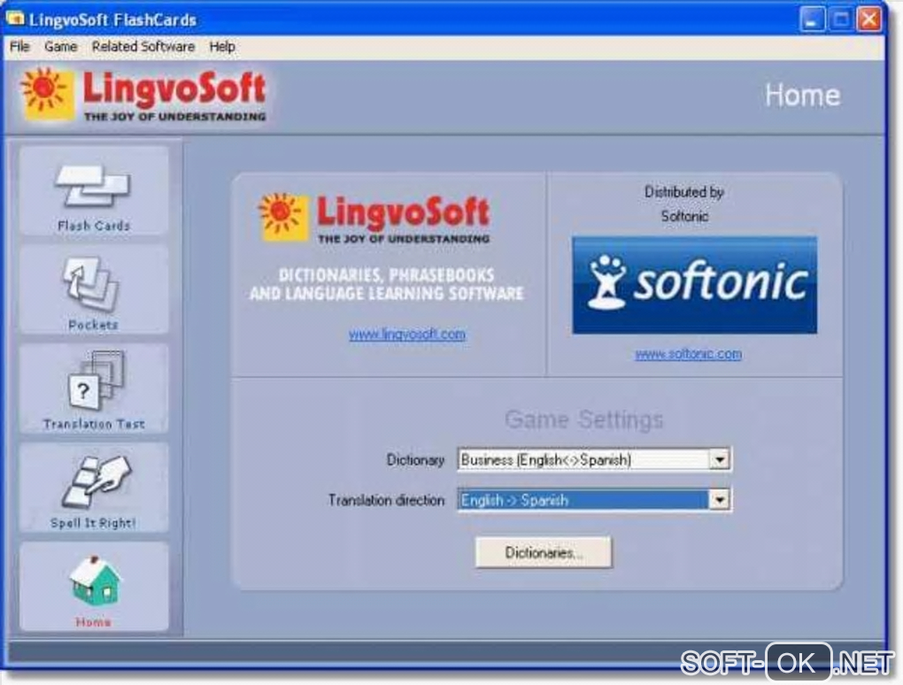Click the Home page title text
The width and height of the screenshot is (903, 685).
802,95
